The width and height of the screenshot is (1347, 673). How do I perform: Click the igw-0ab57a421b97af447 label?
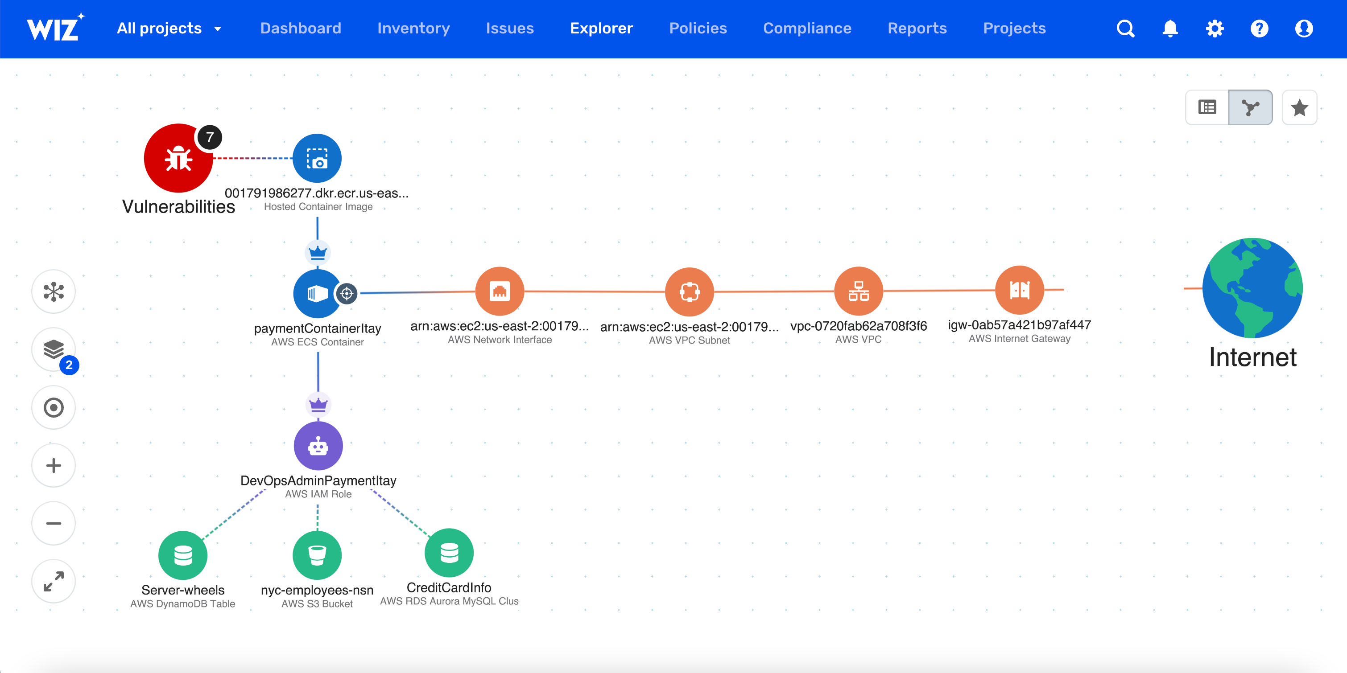tap(1019, 325)
